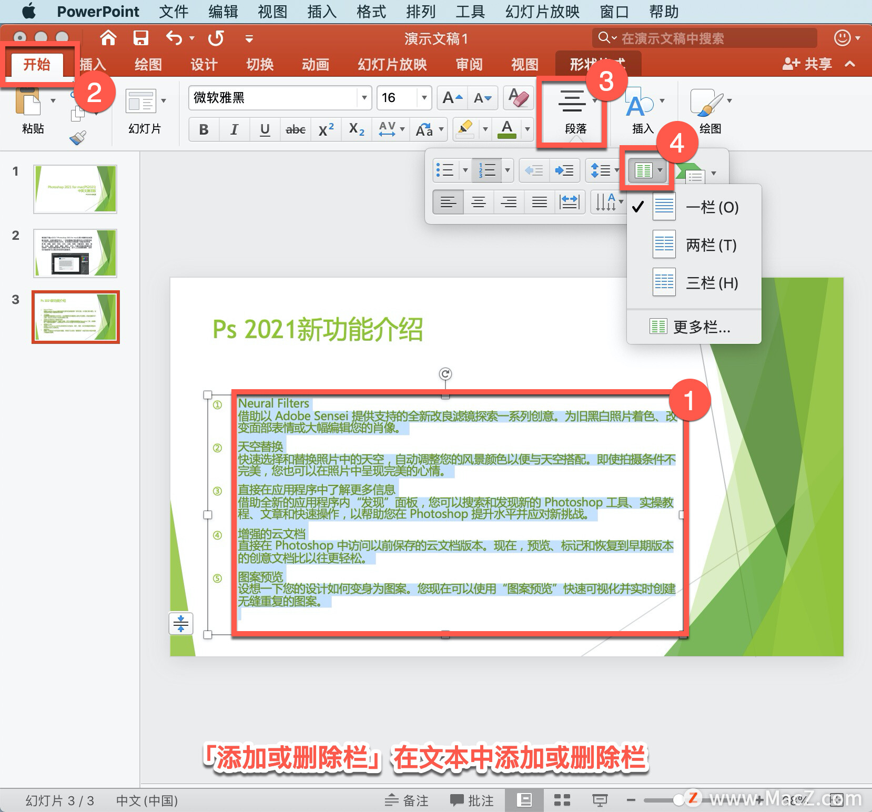Toggle italic formatting
Viewport: 872px width, 812px height.
[x=234, y=129]
